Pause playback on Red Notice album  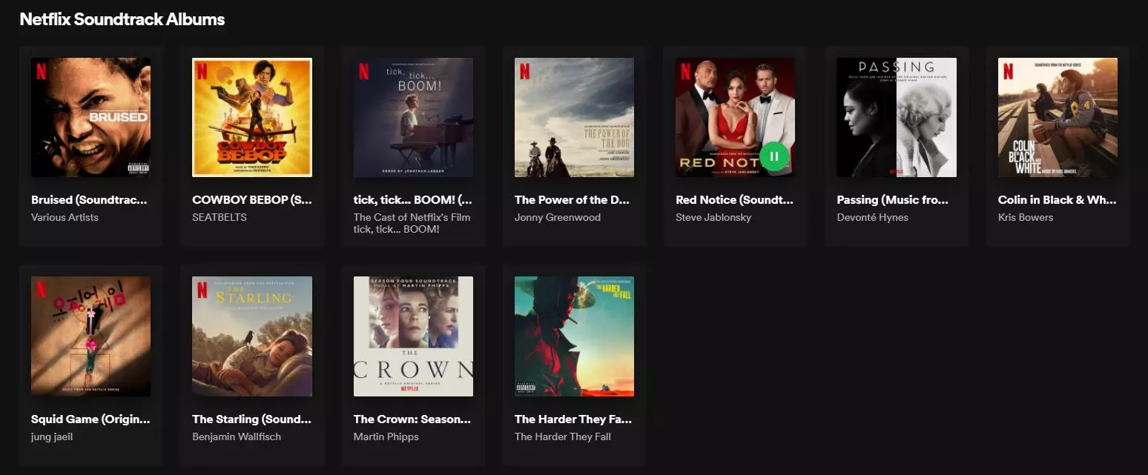point(774,156)
